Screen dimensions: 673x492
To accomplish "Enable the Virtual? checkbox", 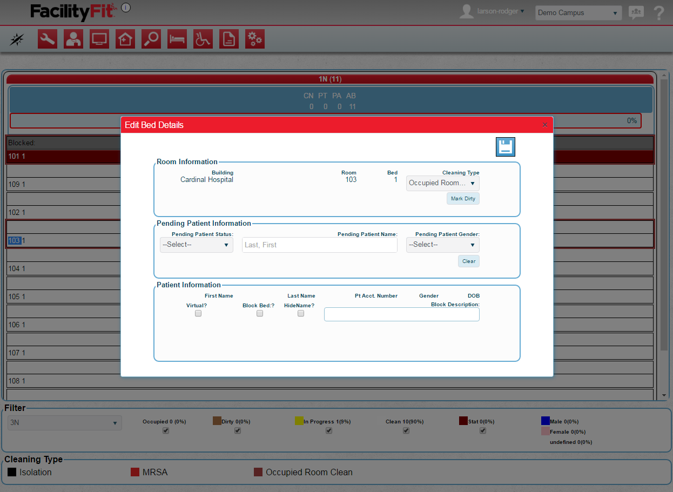I will (x=198, y=313).
